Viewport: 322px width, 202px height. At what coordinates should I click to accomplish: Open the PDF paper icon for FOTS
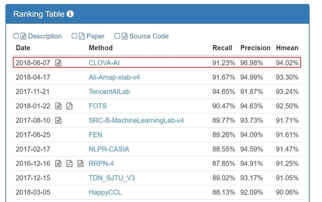(x=70, y=106)
